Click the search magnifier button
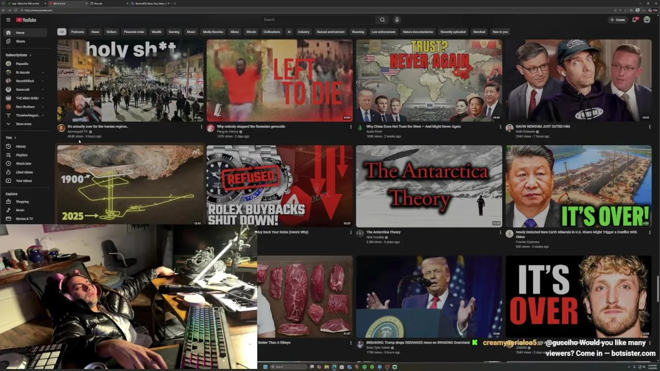 coord(382,20)
